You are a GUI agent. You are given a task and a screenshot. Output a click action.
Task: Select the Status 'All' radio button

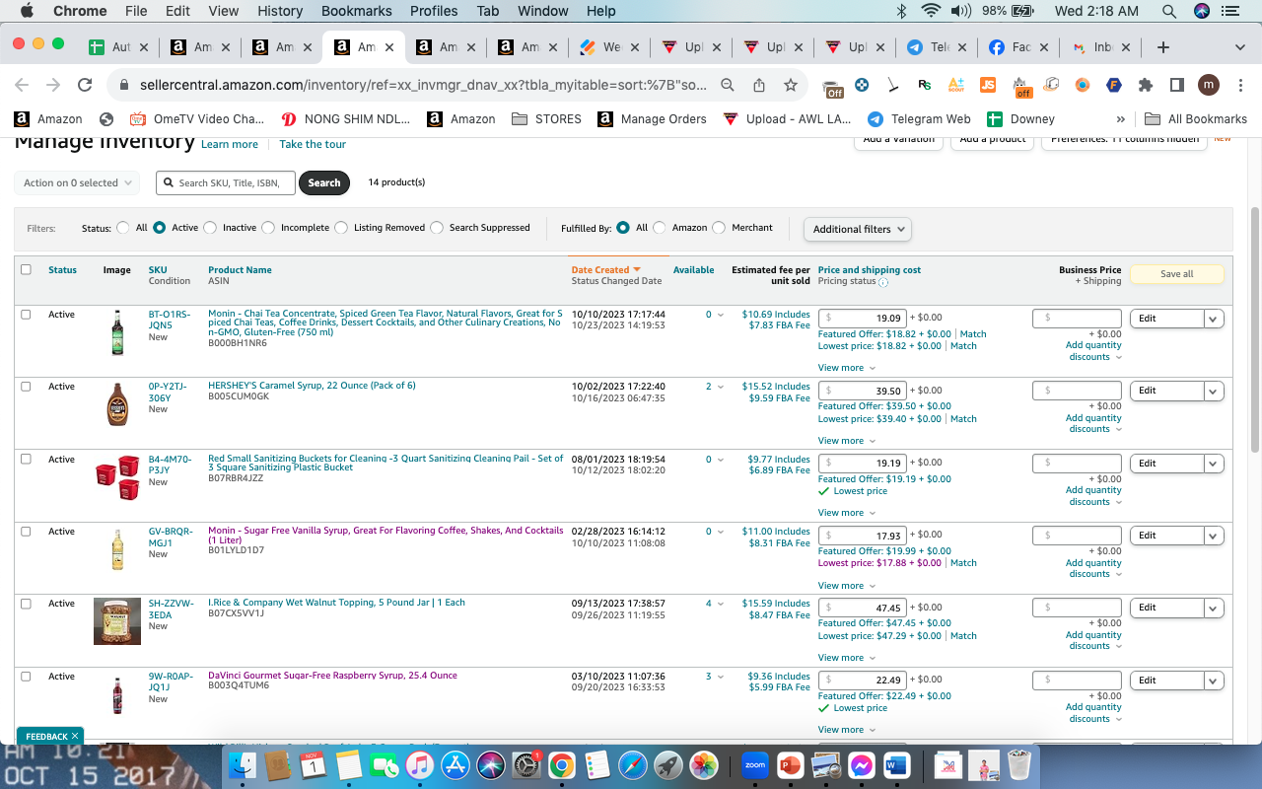(122, 228)
